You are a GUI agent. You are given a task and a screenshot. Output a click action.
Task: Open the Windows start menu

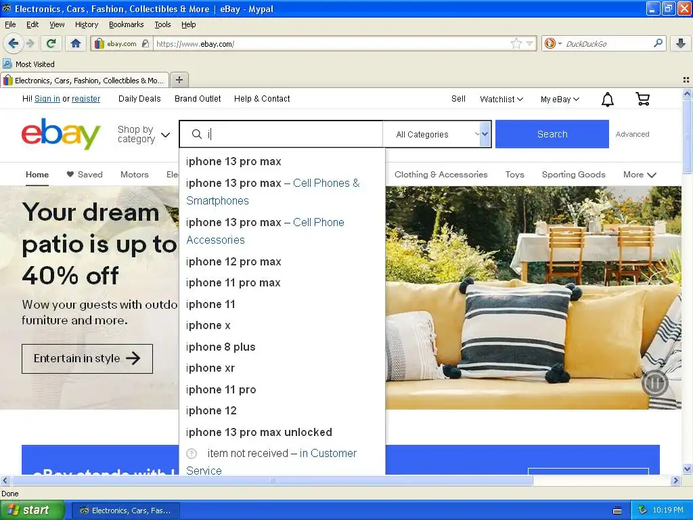pyautogui.click(x=32, y=511)
